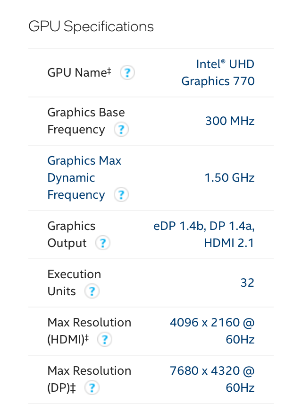Click the GPU Name label text
302x405 pixels.
pyautogui.click(x=79, y=72)
